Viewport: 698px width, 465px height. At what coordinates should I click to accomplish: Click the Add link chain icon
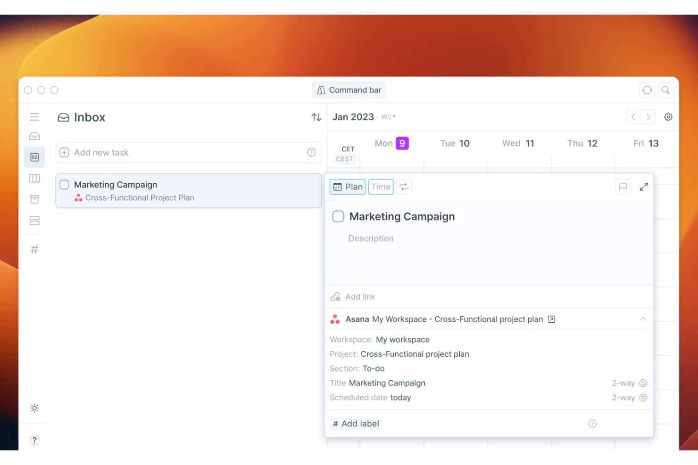click(335, 297)
